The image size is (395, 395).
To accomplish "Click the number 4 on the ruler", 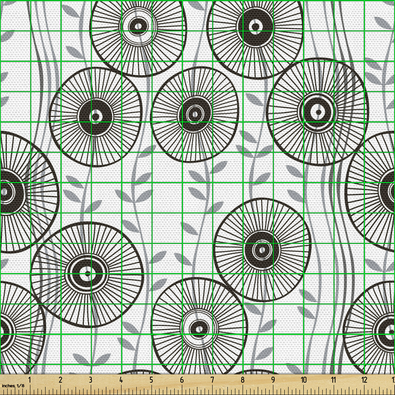I will 121,380.
